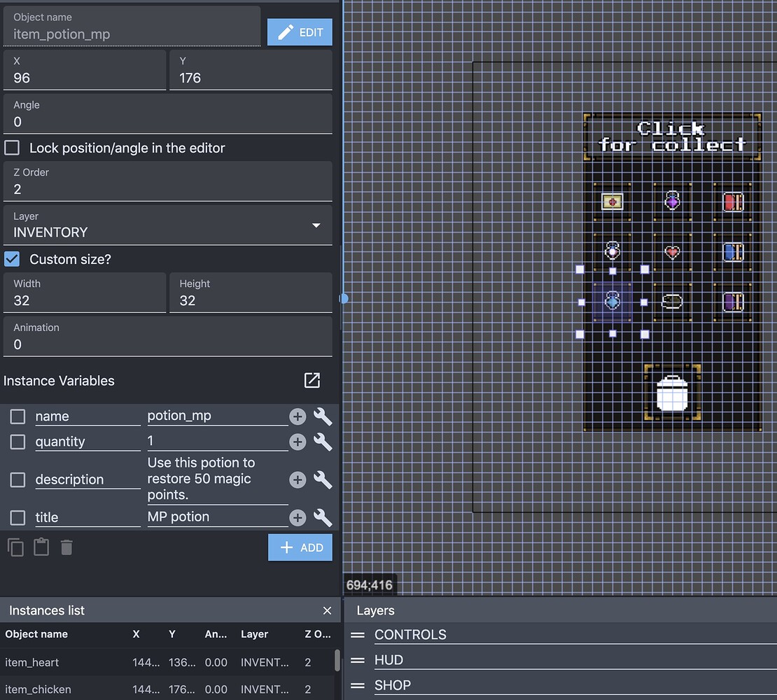Add a child to the description variable
777x700 pixels.
pyautogui.click(x=297, y=479)
